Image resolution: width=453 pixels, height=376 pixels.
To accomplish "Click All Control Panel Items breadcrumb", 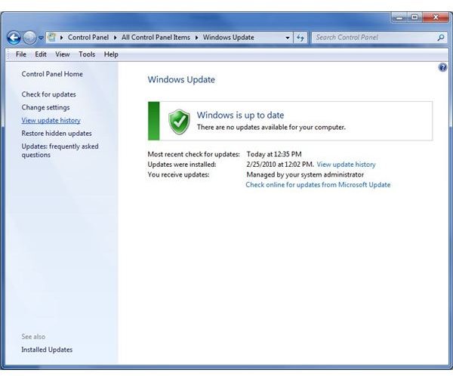I will (x=156, y=38).
